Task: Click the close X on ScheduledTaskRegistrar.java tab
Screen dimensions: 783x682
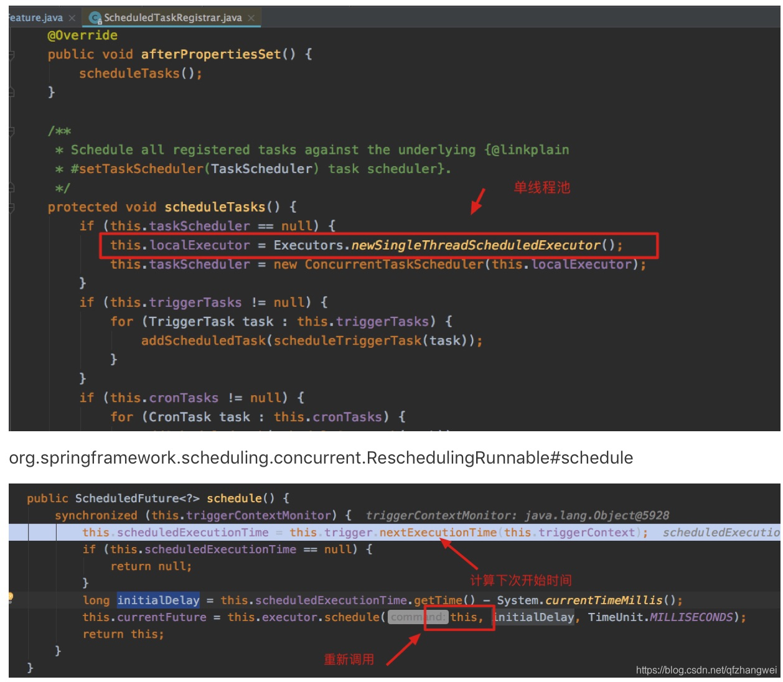Action: click(251, 18)
